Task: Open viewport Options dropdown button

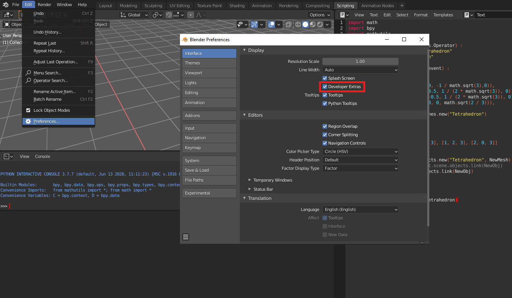Action: [320, 15]
